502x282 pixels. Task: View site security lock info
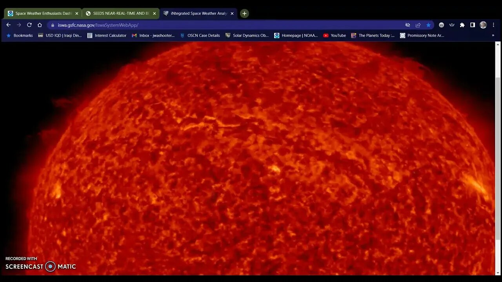click(53, 25)
